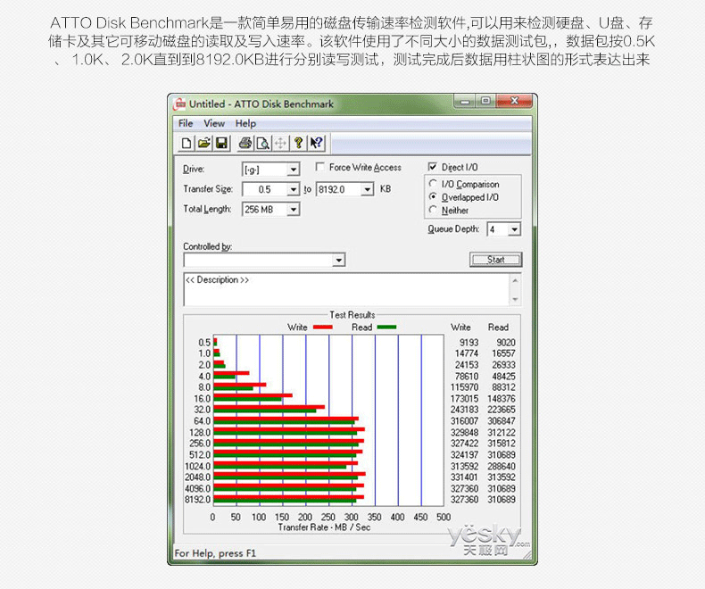Open the File menu
The image size is (705, 589).
pyautogui.click(x=186, y=123)
